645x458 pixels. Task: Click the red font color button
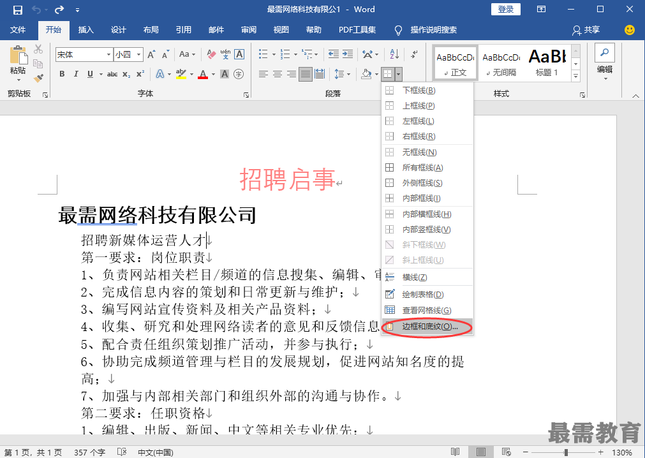[x=203, y=74]
